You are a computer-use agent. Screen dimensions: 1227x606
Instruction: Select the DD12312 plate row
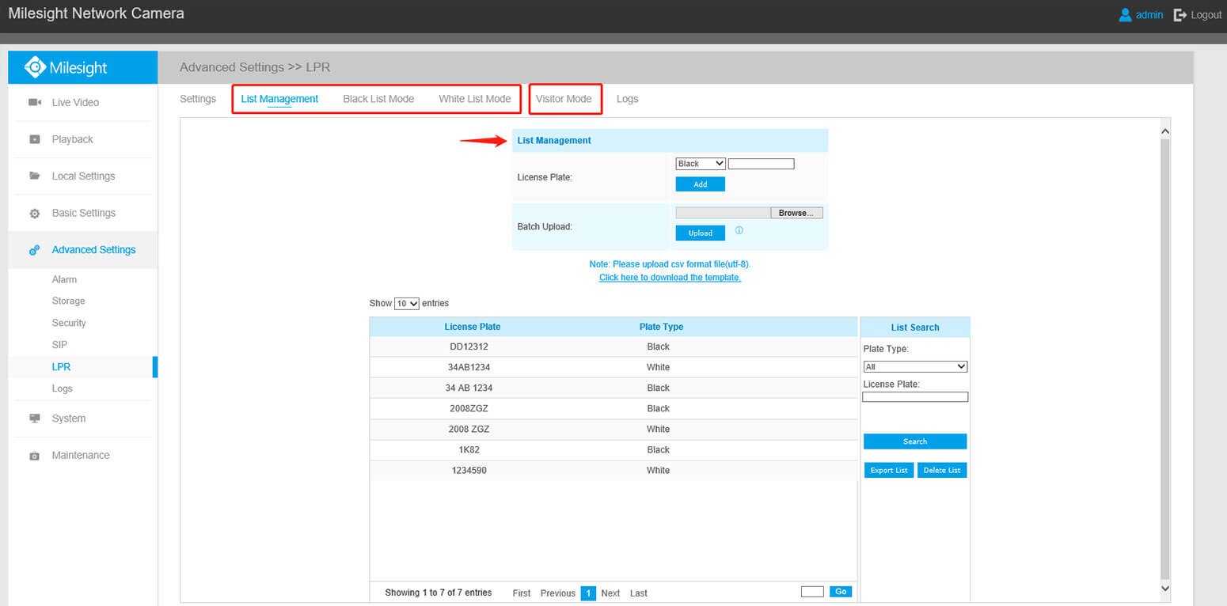click(613, 347)
